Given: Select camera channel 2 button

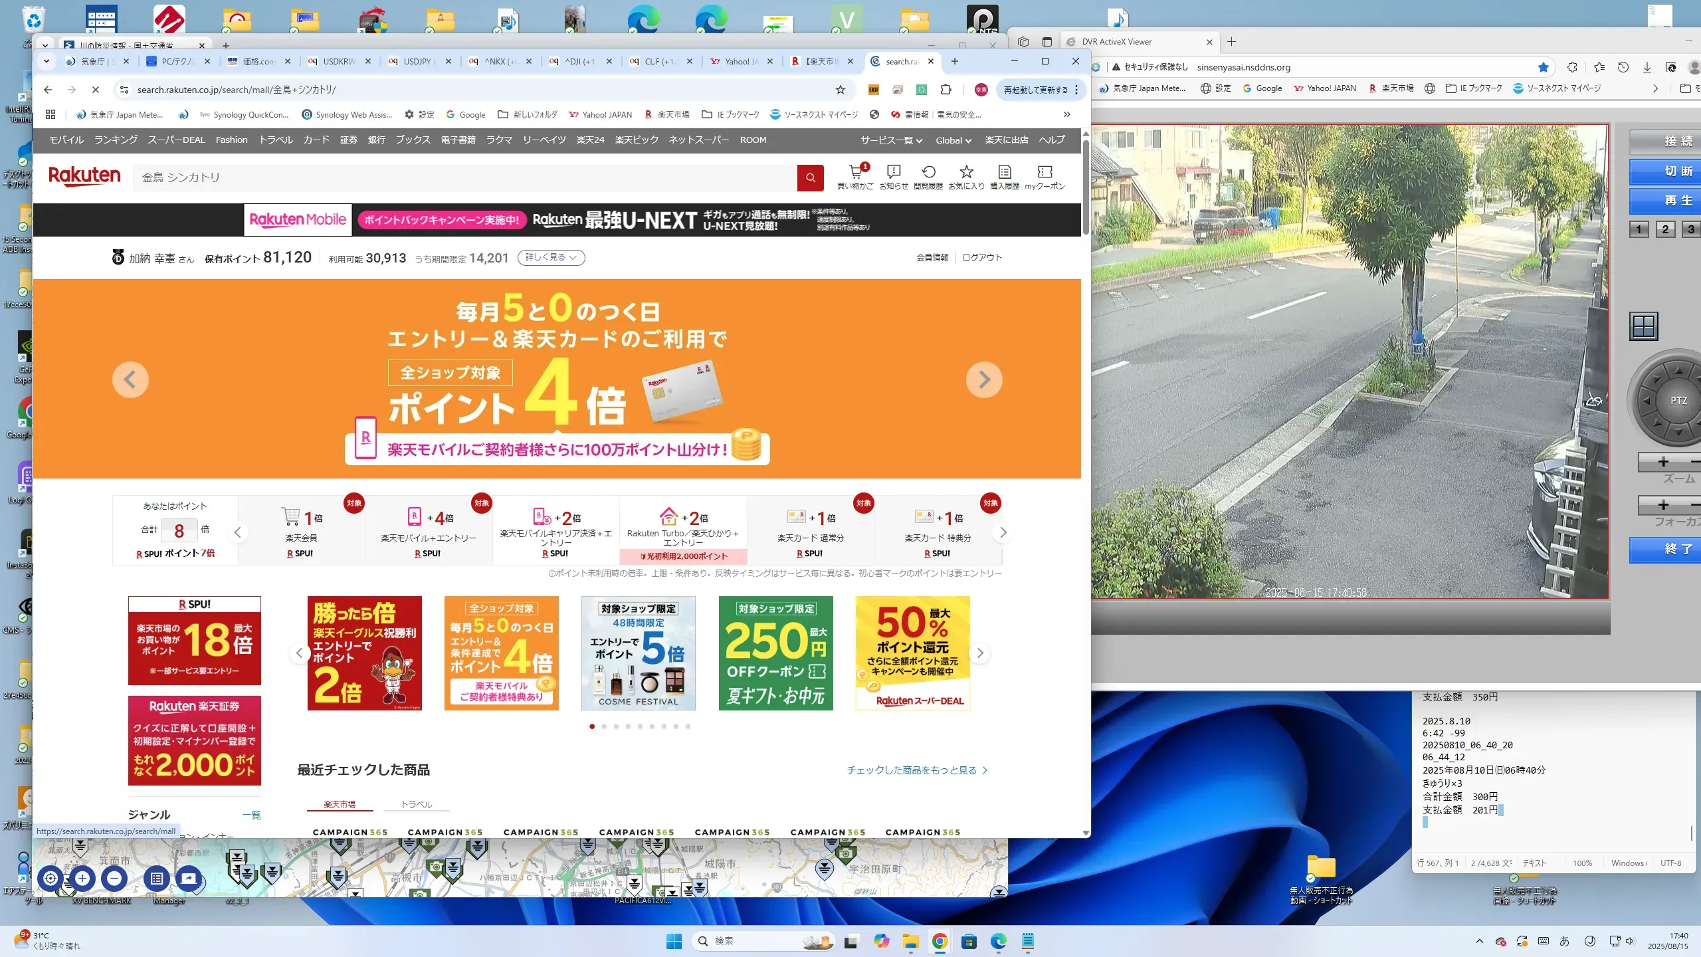Looking at the screenshot, I should (x=1664, y=229).
